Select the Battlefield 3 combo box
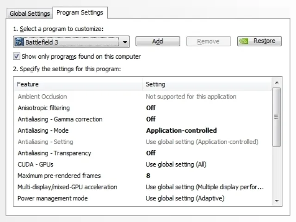Screen dimensions: 296x222 point(71,42)
